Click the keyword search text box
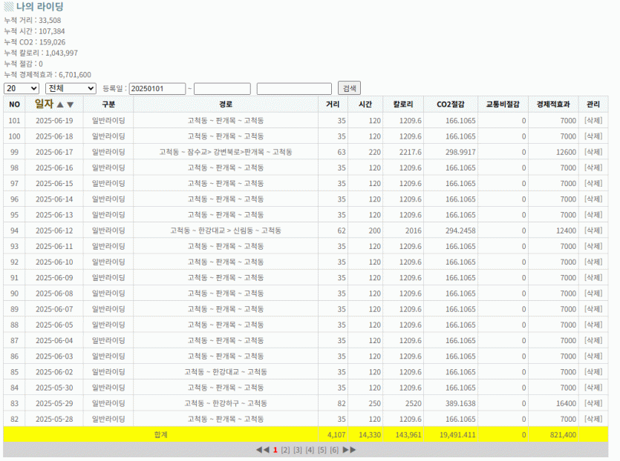The width and height of the screenshot is (620, 461). pyautogui.click(x=294, y=89)
